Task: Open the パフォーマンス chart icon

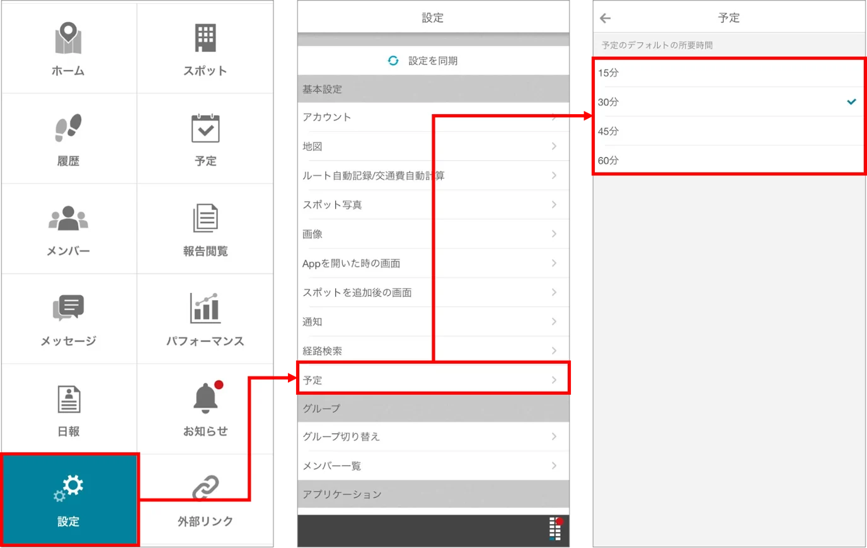Action: point(205,308)
